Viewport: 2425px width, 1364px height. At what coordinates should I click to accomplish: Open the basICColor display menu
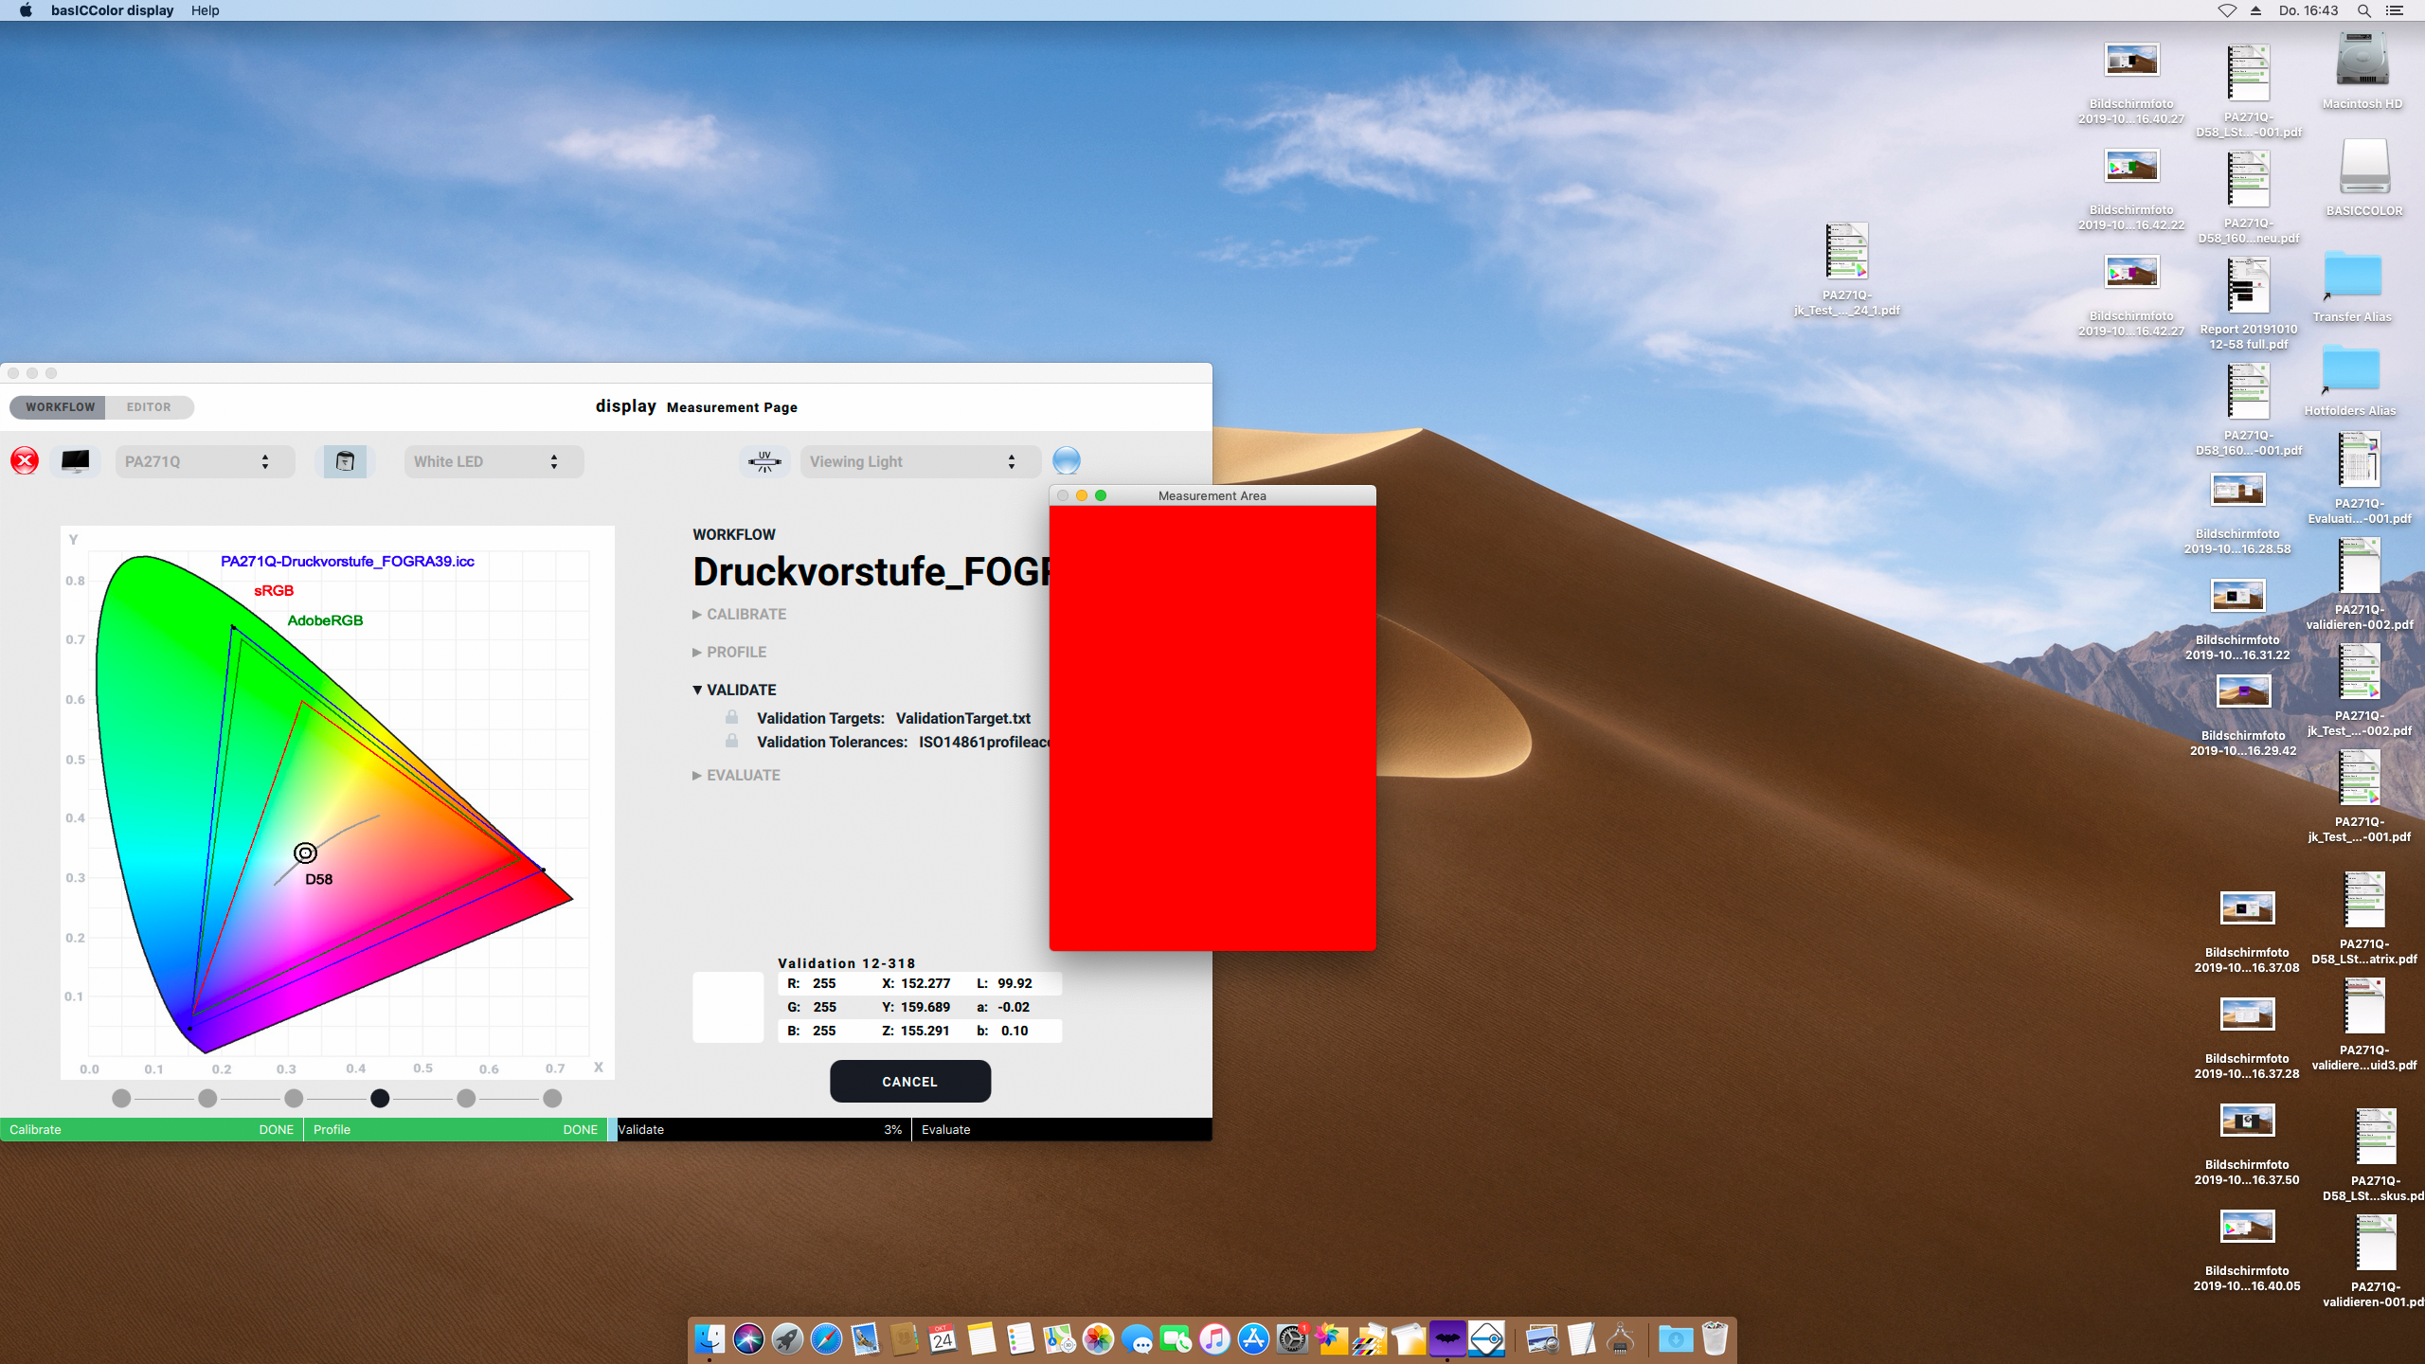pos(112,10)
